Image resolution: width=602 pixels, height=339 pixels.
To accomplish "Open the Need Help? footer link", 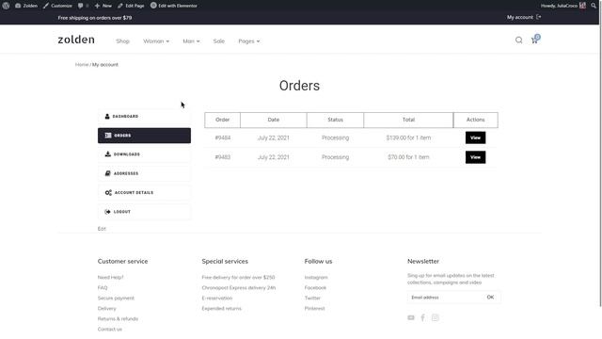I will pyautogui.click(x=111, y=277).
